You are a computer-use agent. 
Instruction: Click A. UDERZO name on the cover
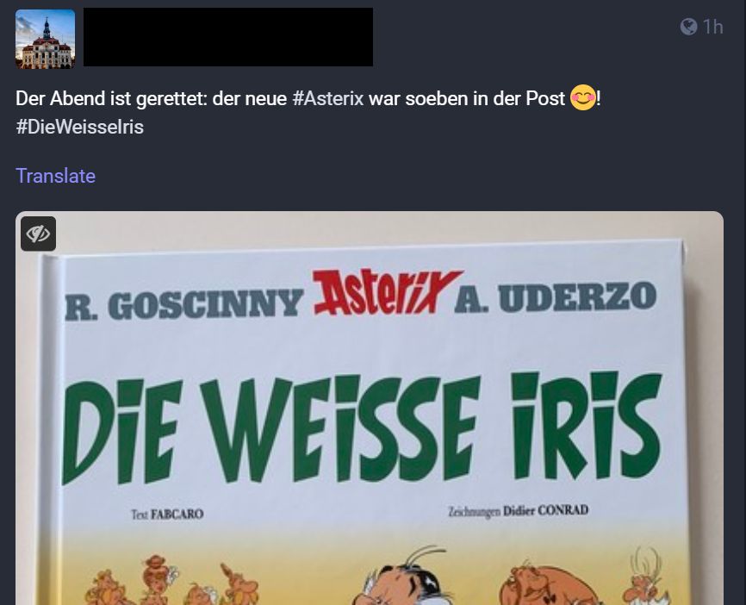pyautogui.click(x=556, y=297)
